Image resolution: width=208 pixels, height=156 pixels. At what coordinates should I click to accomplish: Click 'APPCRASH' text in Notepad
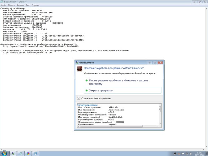[37, 10]
